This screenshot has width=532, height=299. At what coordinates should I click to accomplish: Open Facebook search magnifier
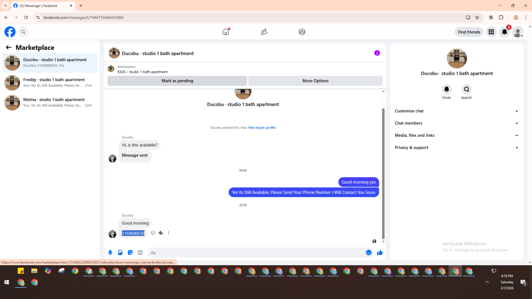(x=23, y=32)
